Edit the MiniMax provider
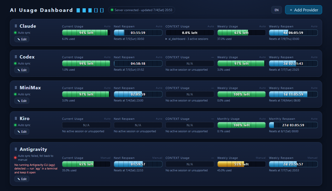332x191 pixels. point(22,101)
